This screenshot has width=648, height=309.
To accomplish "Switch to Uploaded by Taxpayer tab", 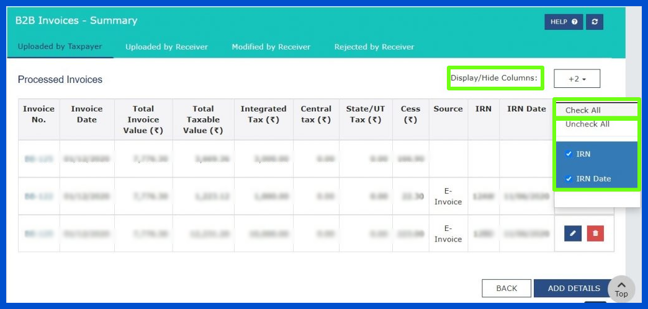I will click(x=60, y=46).
